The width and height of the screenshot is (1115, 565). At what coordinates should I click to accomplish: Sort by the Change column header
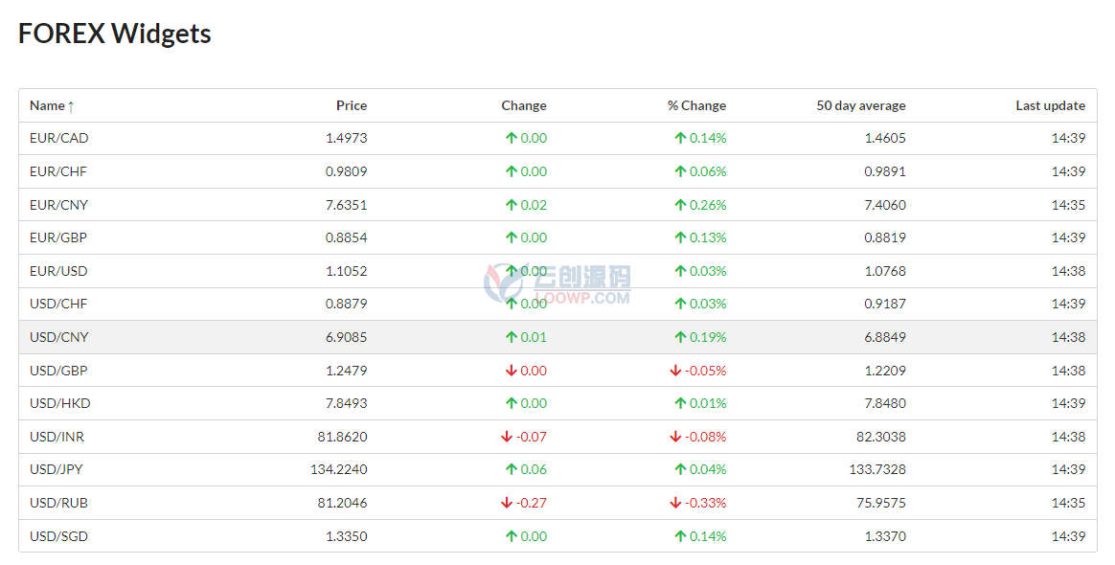point(523,106)
